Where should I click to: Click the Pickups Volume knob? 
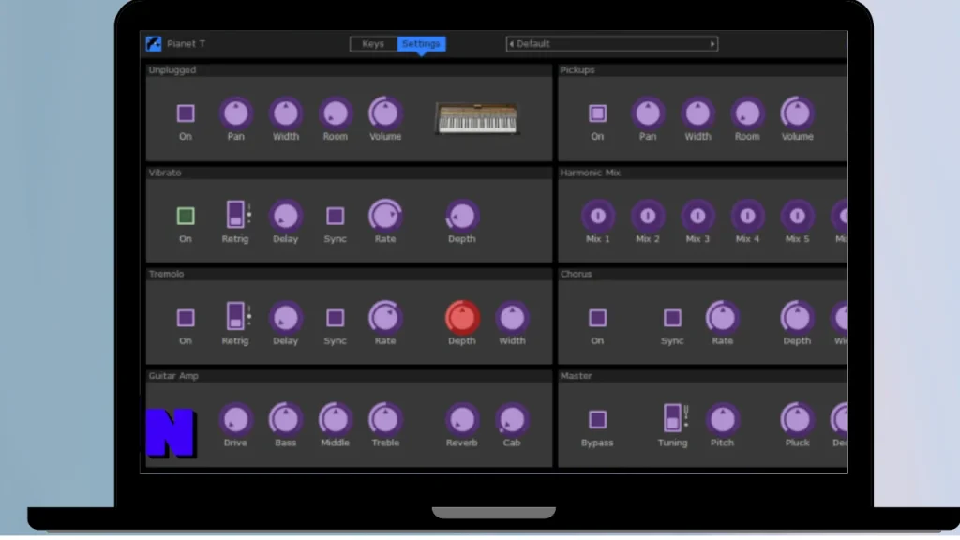pyautogui.click(x=797, y=113)
